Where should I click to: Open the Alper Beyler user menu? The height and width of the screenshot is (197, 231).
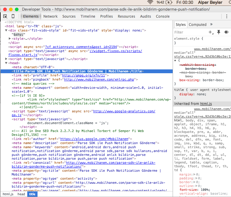coord(210,2)
